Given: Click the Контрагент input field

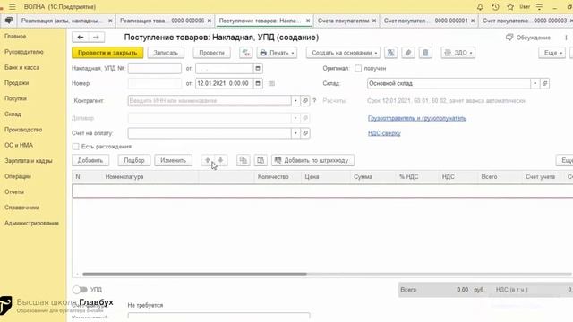Looking at the screenshot, I should coord(210,100).
